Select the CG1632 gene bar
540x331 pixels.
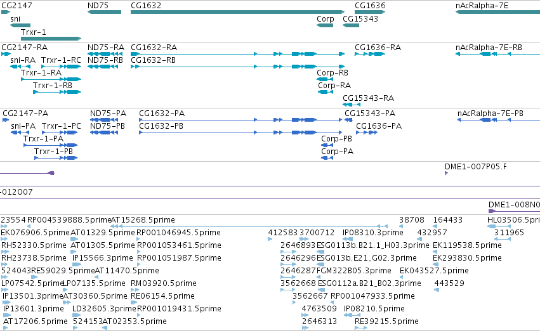click(237, 12)
